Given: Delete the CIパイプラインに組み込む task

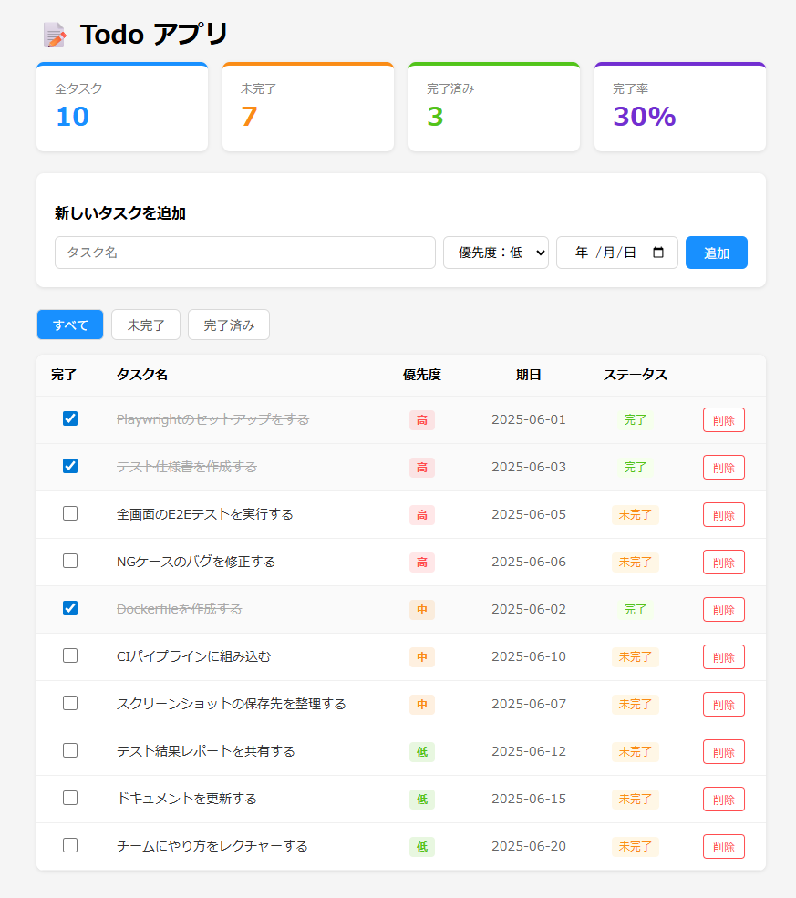Looking at the screenshot, I should pos(723,656).
